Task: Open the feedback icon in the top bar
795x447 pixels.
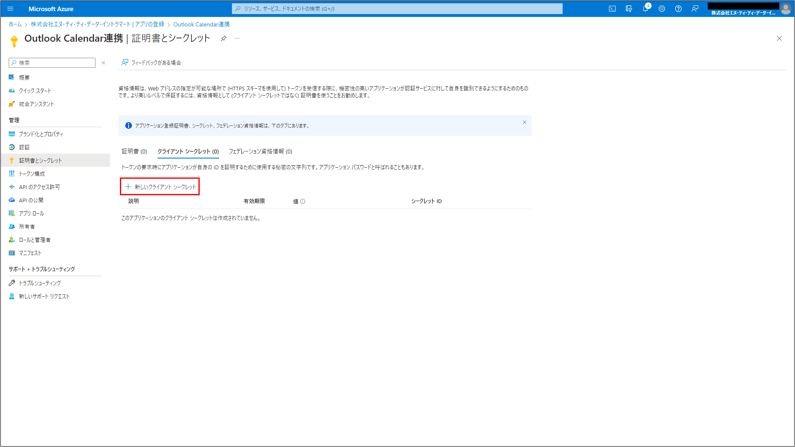Action: [695, 9]
